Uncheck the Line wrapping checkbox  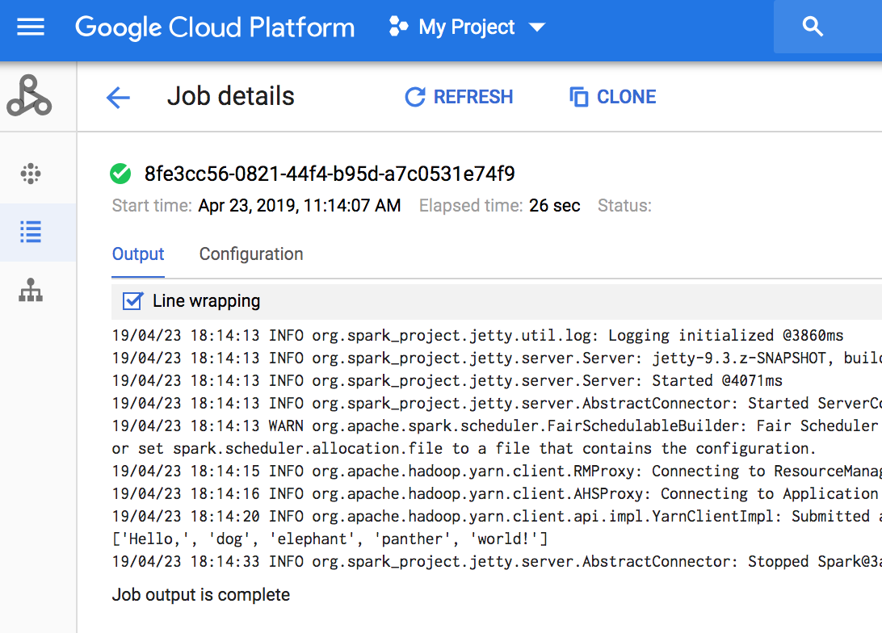(x=132, y=301)
